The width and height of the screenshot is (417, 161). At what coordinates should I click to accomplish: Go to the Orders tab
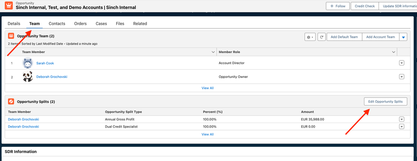pyautogui.click(x=80, y=24)
